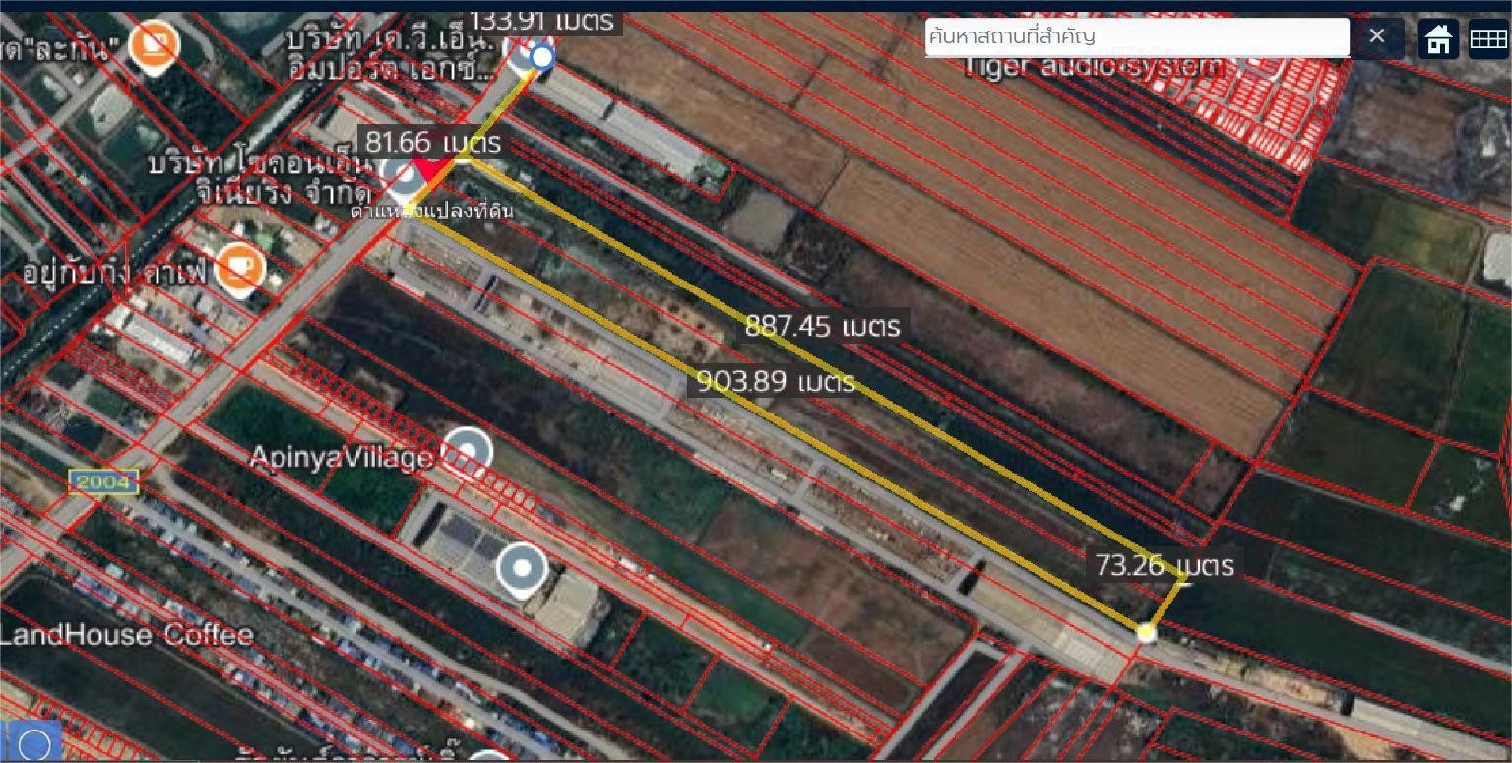Click the 133.91 เมตร distance label
Screen dimensions: 1512x763
541,20
